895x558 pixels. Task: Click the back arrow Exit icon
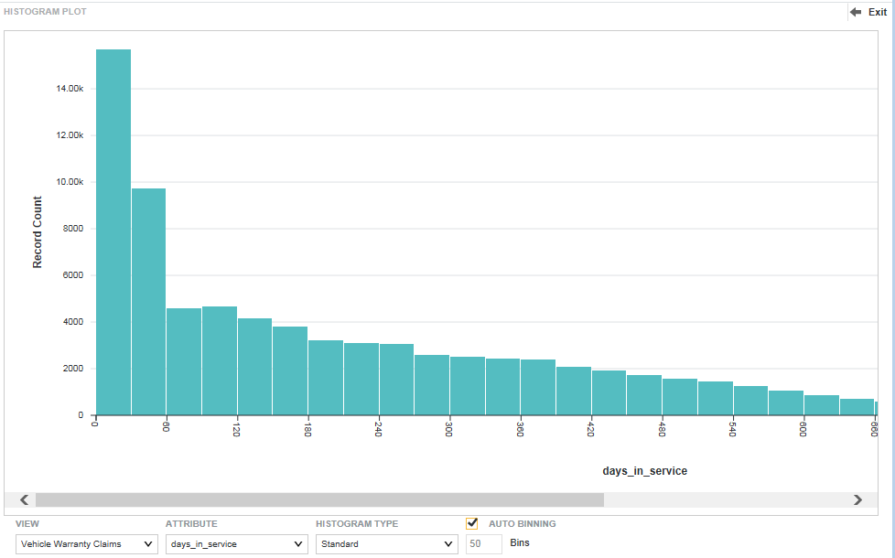[x=857, y=12]
